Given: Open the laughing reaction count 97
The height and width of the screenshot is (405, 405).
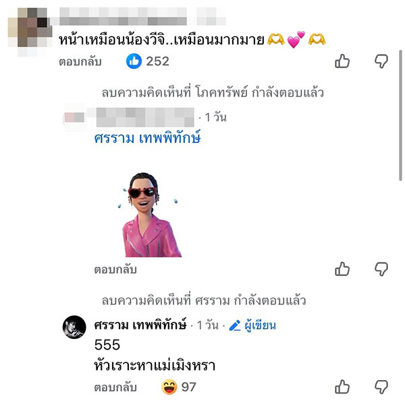Looking at the screenshot, I should (180, 387).
